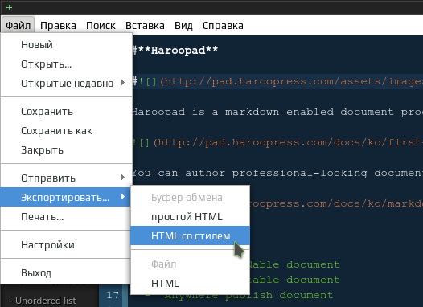The height and width of the screenshot is (307, 423).
Task: Click the pad.haroopress.com/assets image link line
Action: (x=277, y=81)
